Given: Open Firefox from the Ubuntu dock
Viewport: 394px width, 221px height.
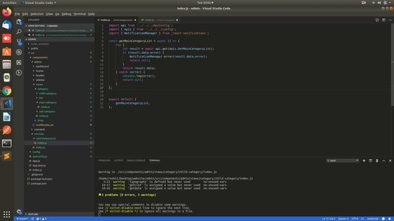Looking at the screenshot, I should 7,12.
